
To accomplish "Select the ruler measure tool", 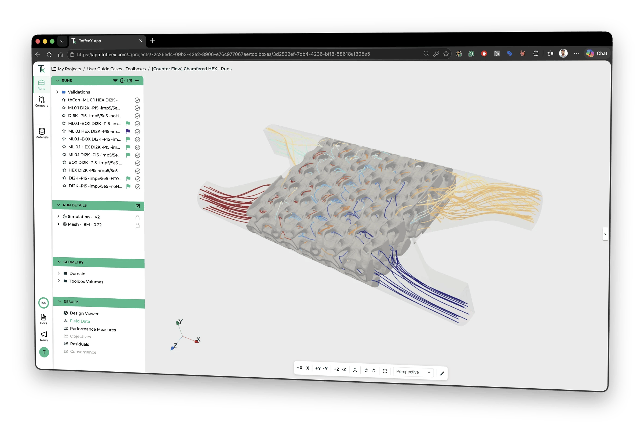I will 442,374.
